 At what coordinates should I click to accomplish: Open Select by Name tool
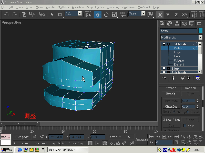click(x=88, y=14)
